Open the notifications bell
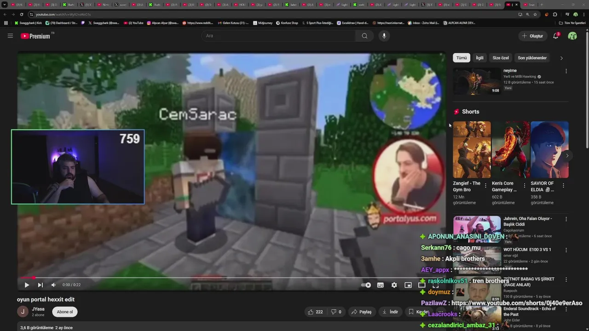 click(556, 36)
